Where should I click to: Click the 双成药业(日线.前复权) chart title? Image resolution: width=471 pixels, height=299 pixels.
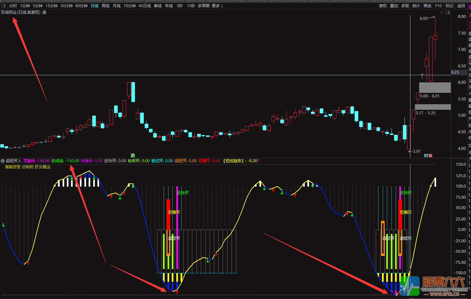click(21, 12)
